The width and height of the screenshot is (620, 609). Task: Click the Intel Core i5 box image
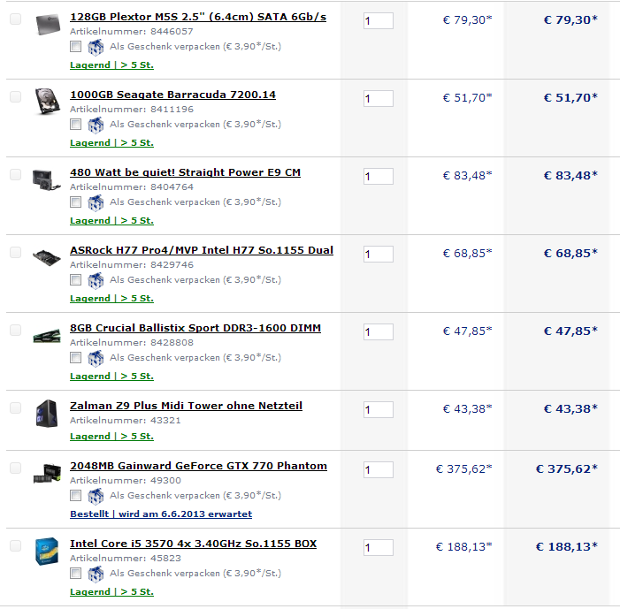click(x=47, y=551)
